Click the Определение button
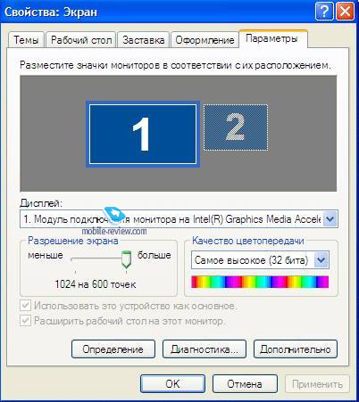The image size is (359, 402). click(x=113, y=349)
